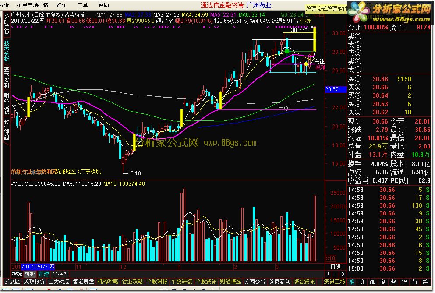Click the MA1: 27.88 label
Image resolution: width=435 pixels, height=293 pixels.
(x=110, y=15)
